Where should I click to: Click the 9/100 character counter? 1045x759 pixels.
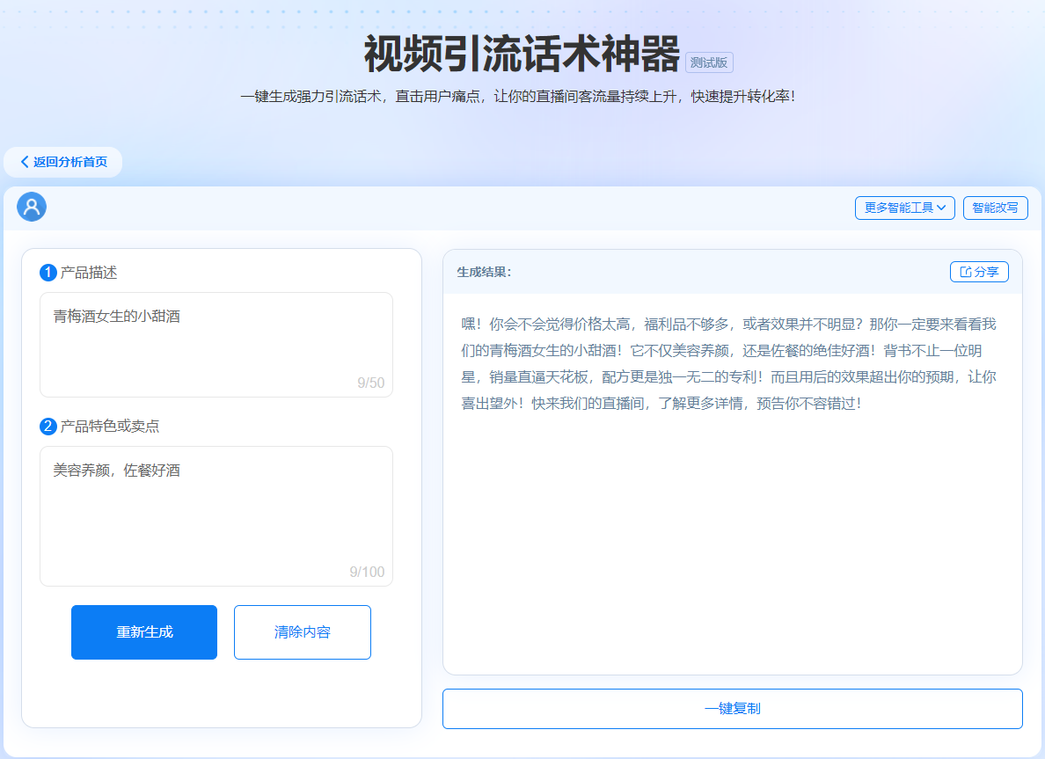point(367,572)
